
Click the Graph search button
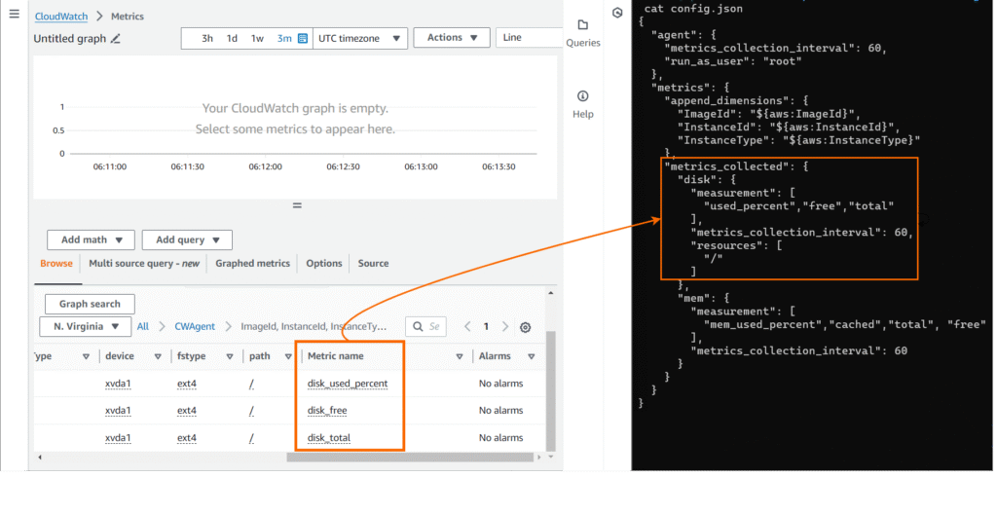(91, 304)
